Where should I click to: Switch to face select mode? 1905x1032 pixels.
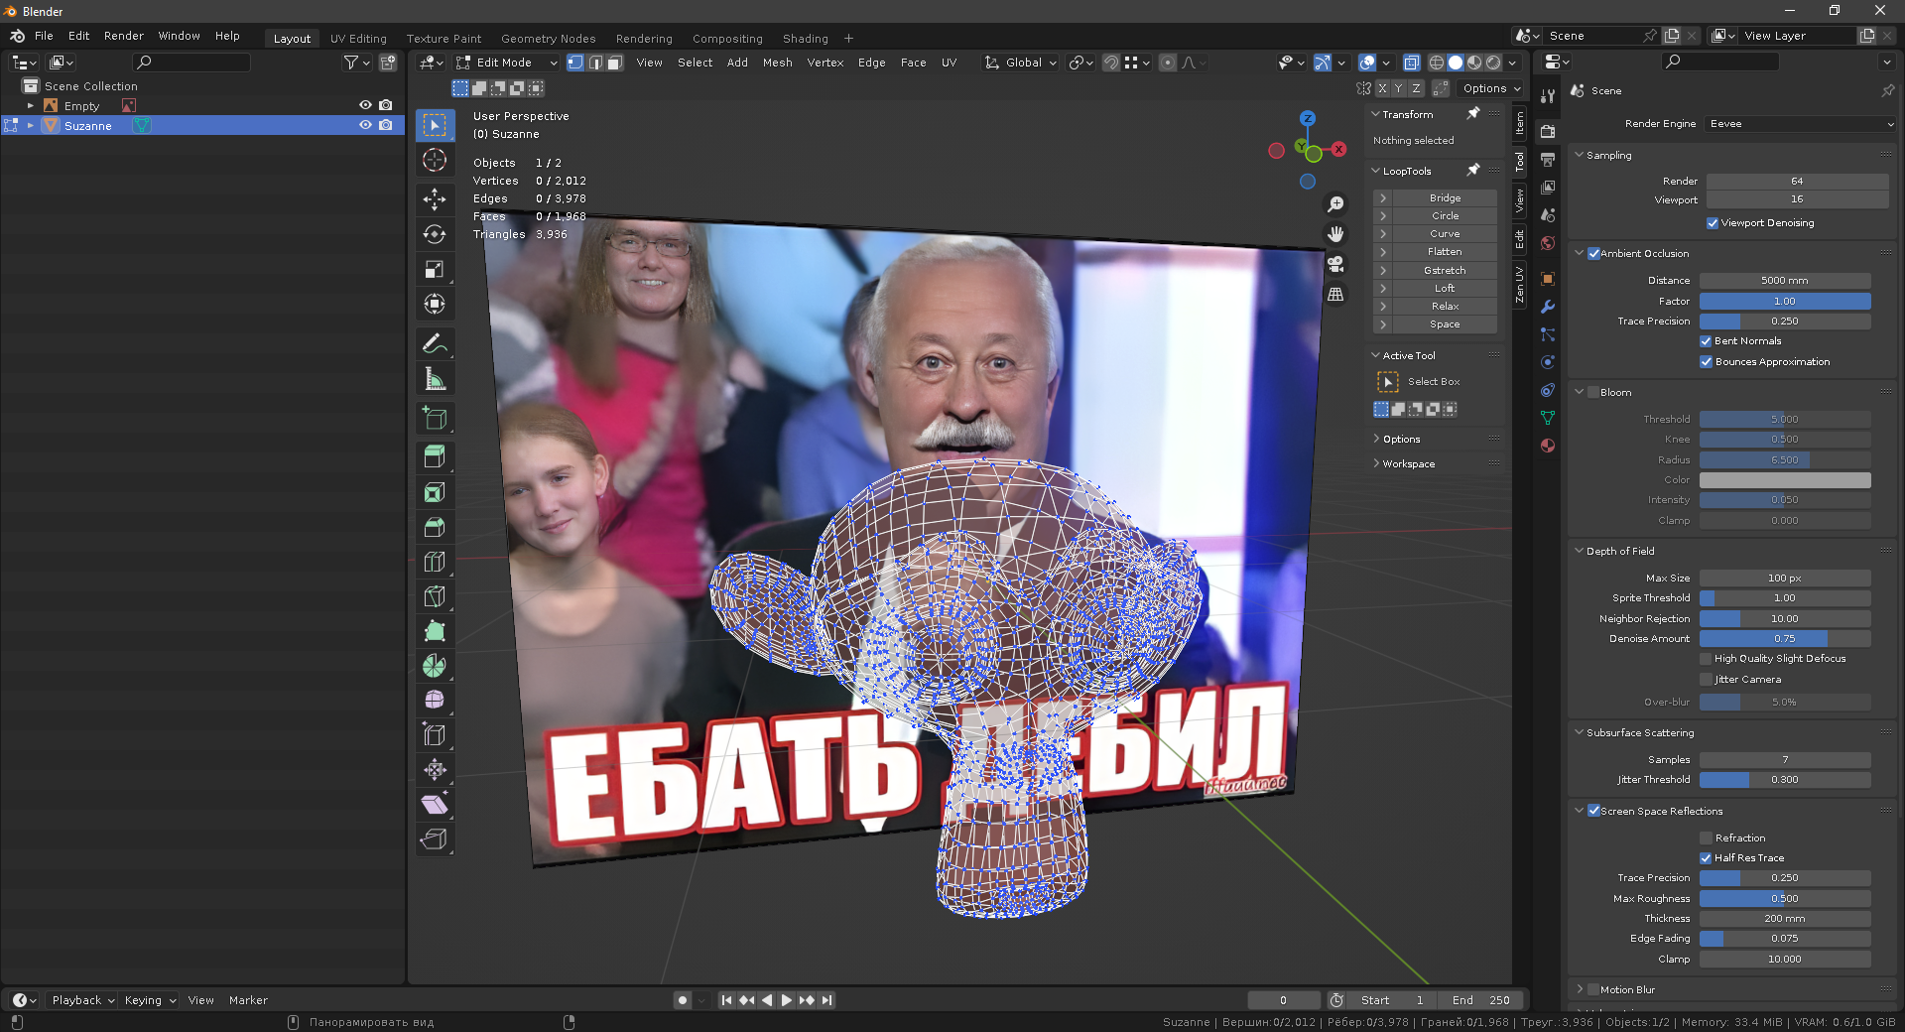(x=615, y=63)
